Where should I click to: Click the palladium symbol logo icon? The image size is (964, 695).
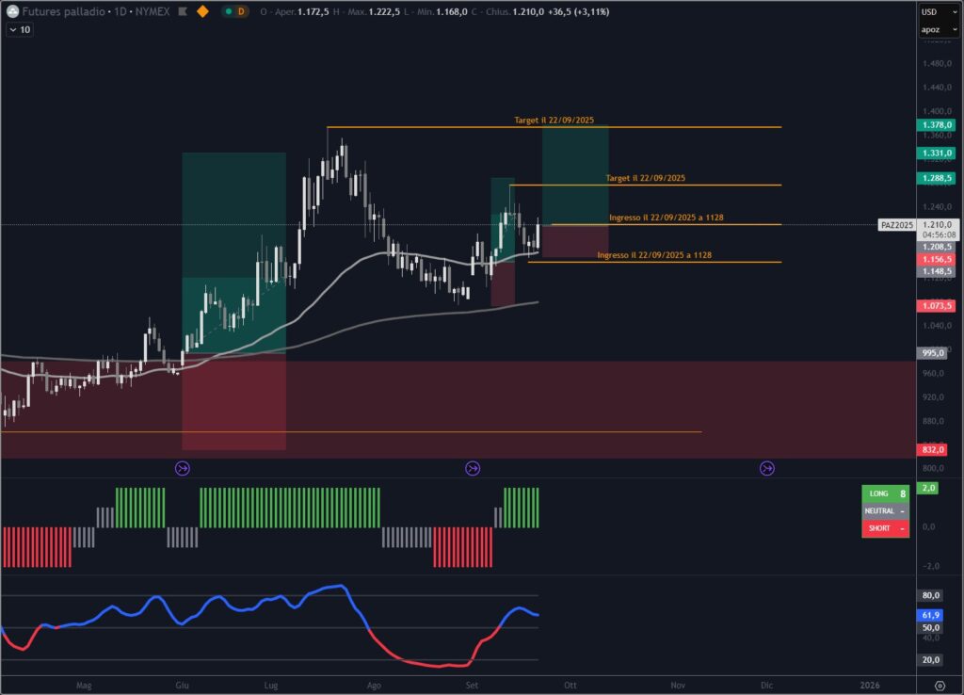point(12,11)
